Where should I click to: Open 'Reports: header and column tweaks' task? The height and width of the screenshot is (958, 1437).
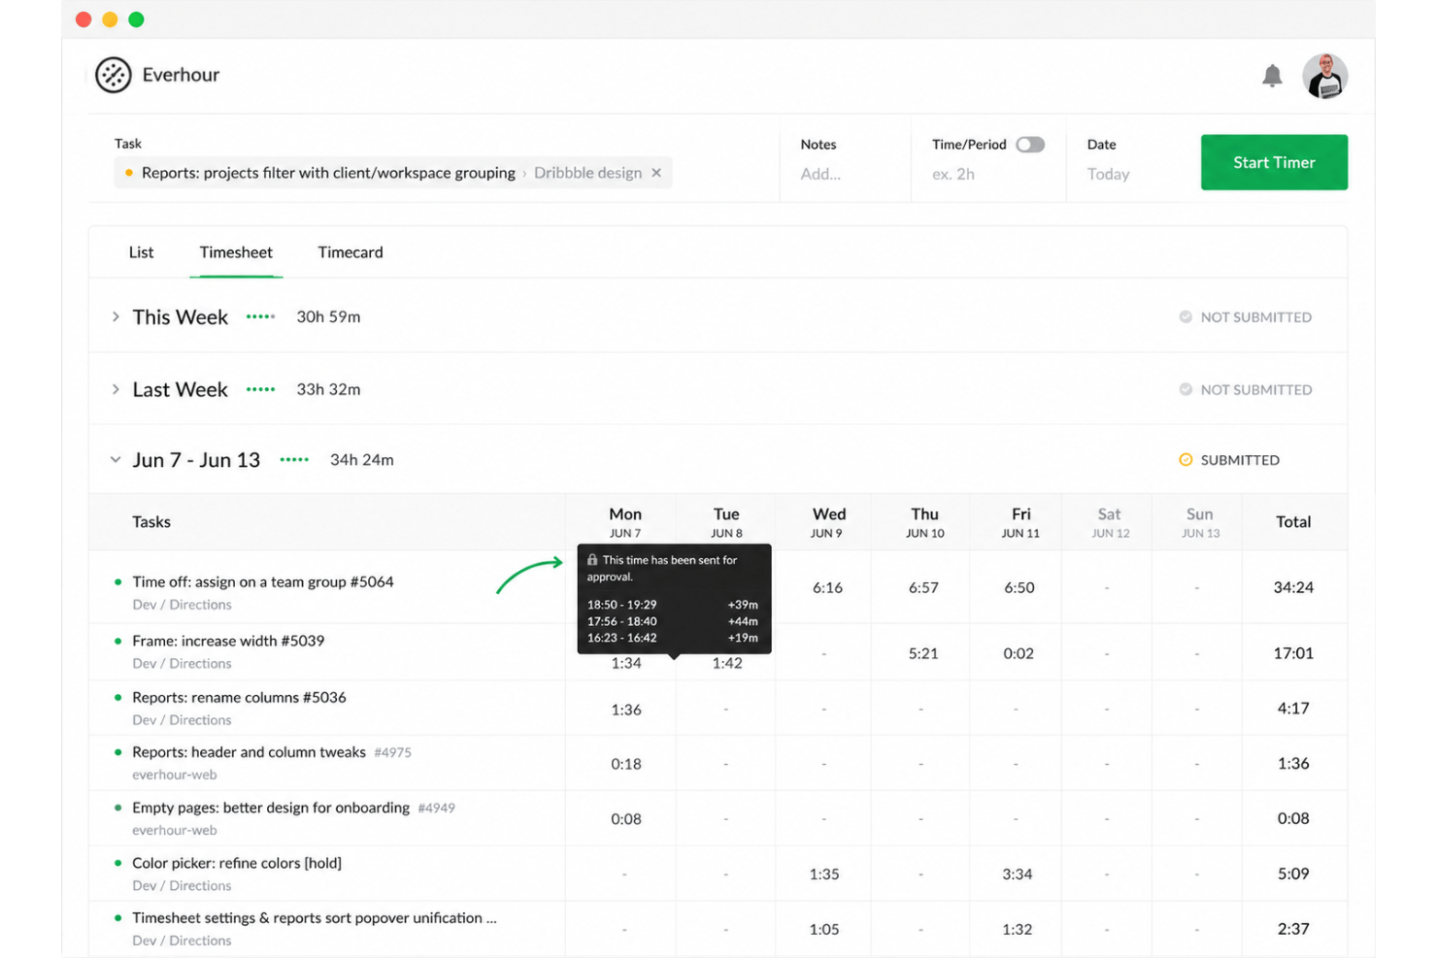[249, 752]
